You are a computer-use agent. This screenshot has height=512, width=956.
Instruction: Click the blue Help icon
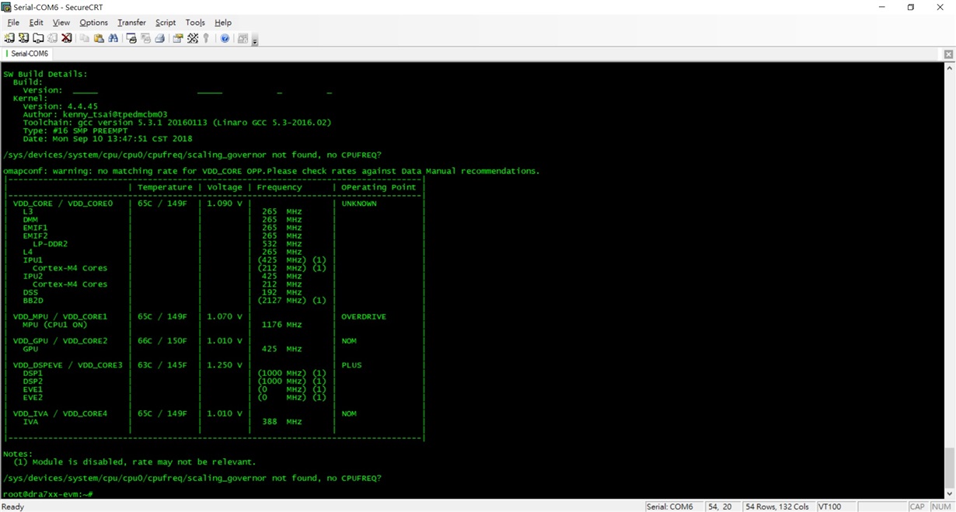tap(225, 38)
